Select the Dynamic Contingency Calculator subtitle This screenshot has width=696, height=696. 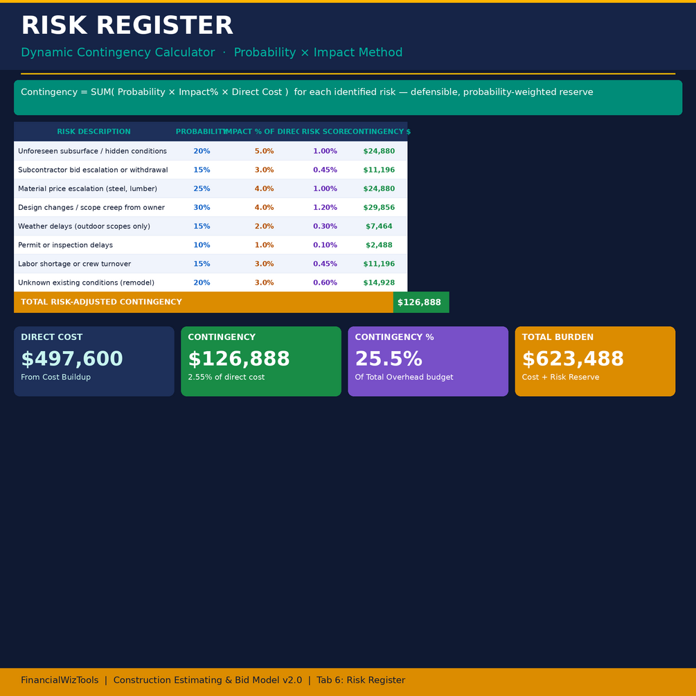(211, 53)
